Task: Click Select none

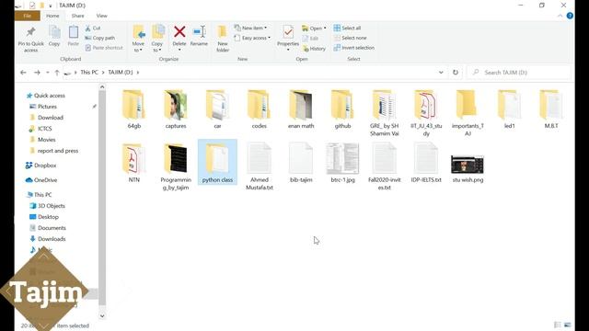Action: click(x=350, y=38)
